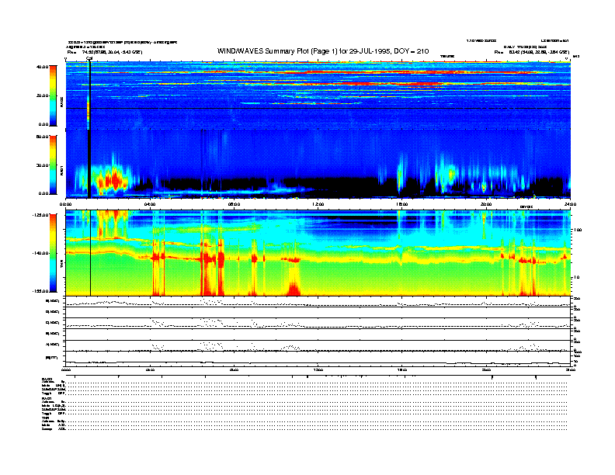615x475 pixels.
Task: Click the red RAD1 burst near 02:00
Action: pos(113,182)
